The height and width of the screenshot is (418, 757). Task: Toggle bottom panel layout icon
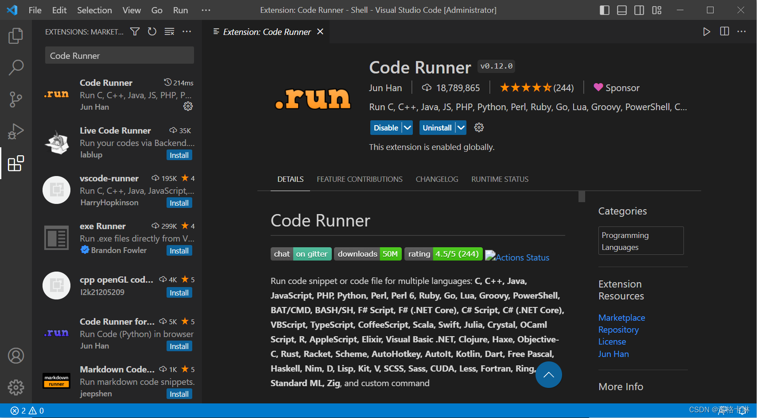622,10
